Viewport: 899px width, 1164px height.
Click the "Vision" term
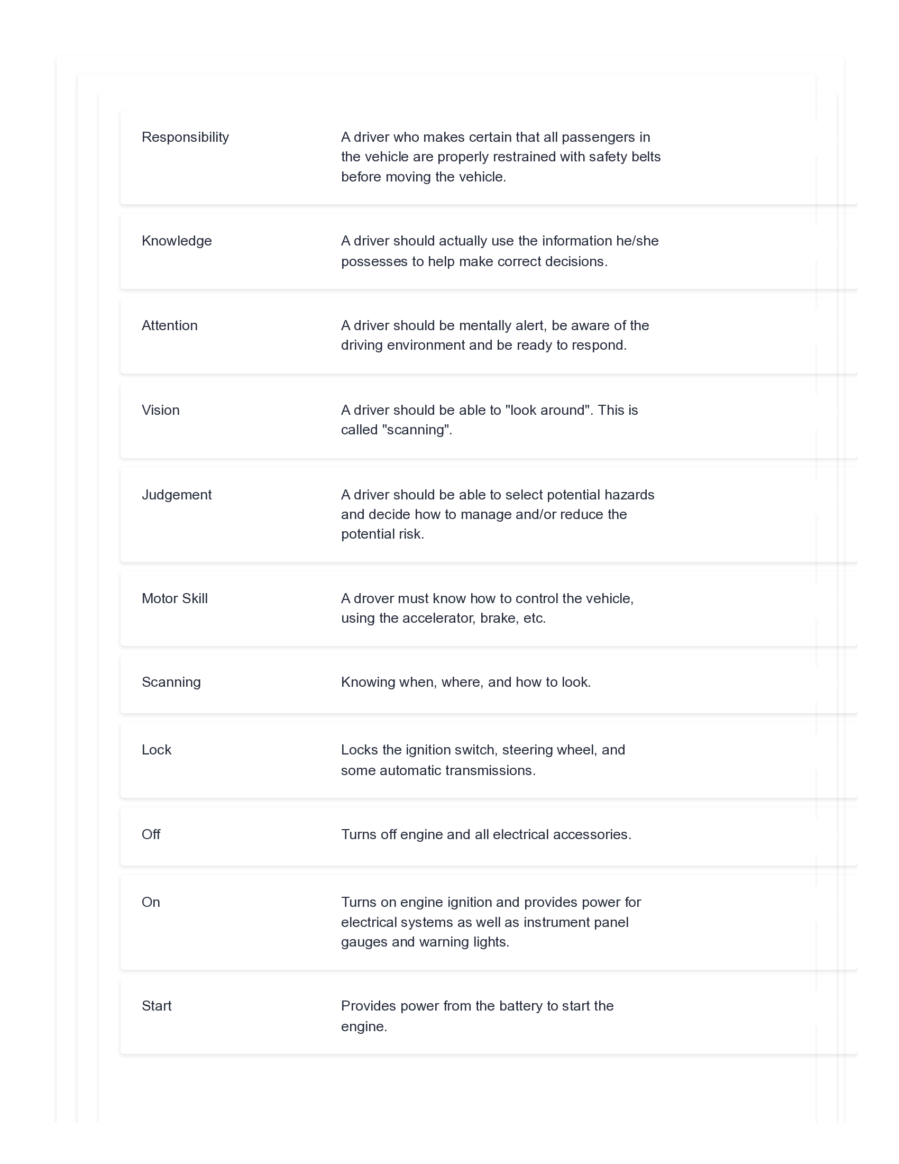click(160, 410)
